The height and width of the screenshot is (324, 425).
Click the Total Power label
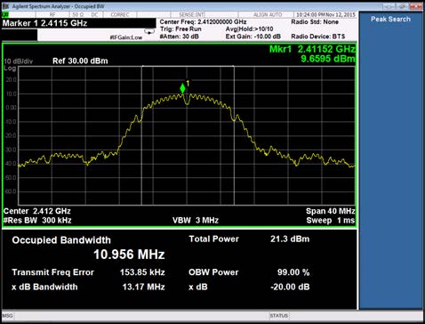point(214,239)
